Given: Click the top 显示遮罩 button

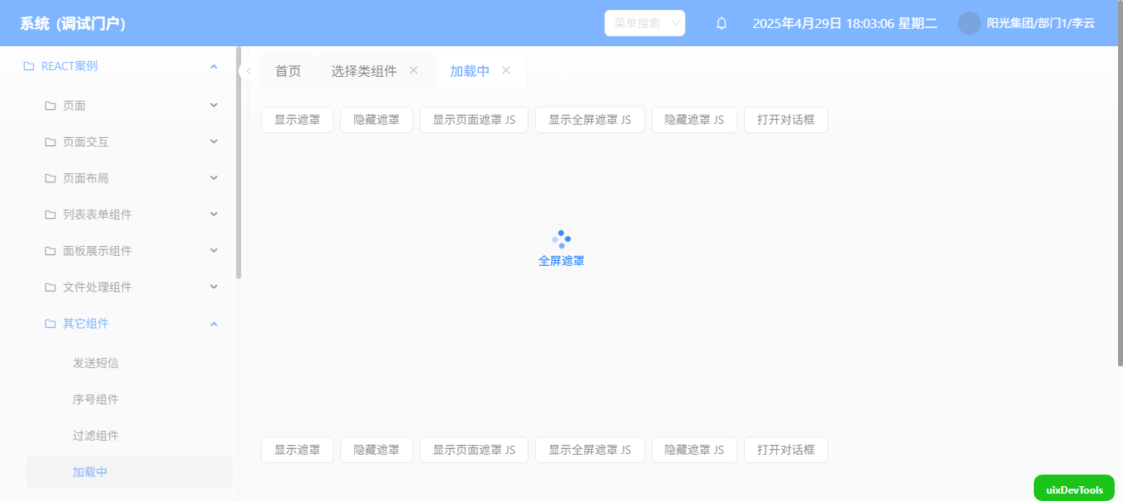Looking at the screenshot, I should pos(297,120).
